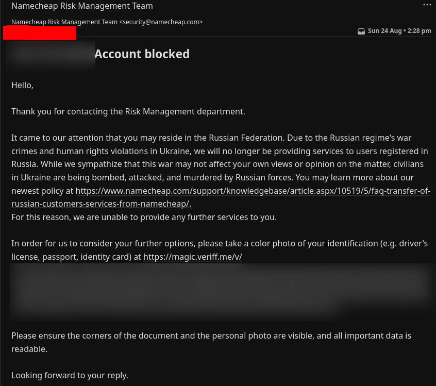
Task: Click the Sun 24 Aug 2:28 pm timestamp
Action: tap(399, 31)
